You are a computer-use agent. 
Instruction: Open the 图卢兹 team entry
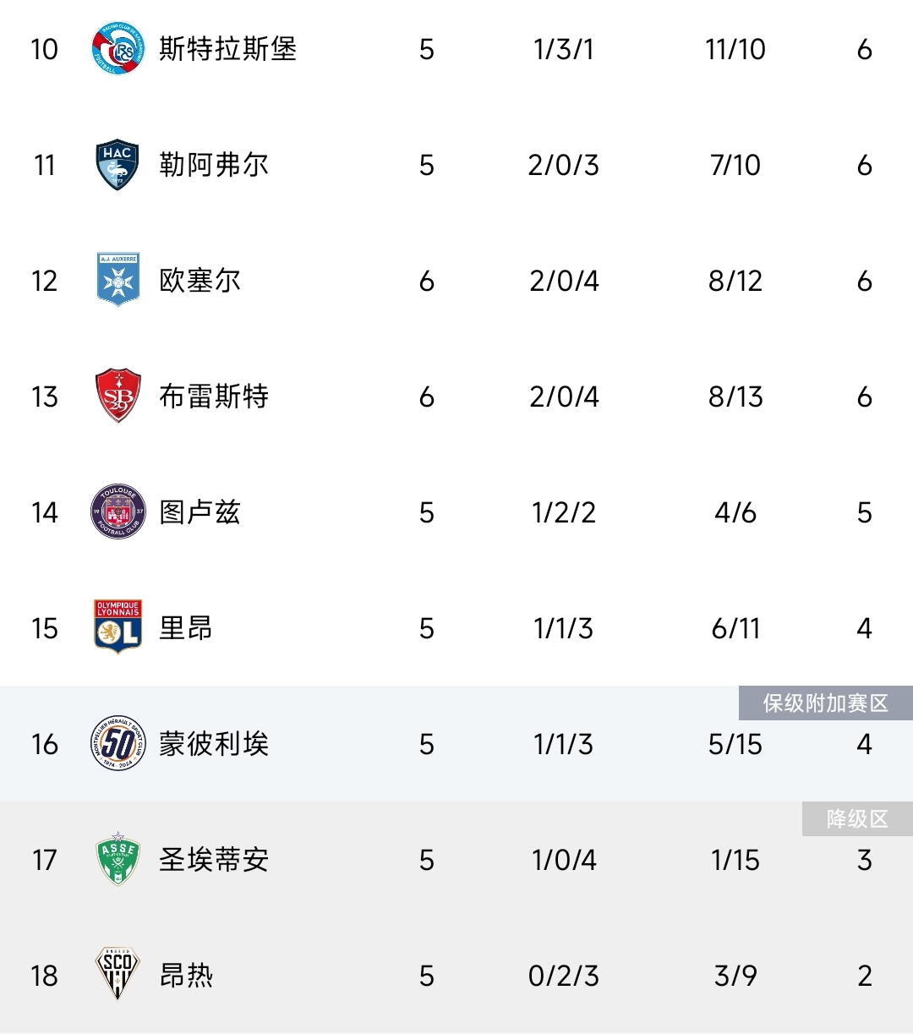pos(200,512)
